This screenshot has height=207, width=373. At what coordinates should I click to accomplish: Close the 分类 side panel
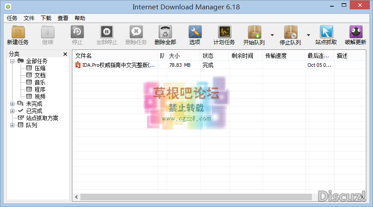coord(65,54)
